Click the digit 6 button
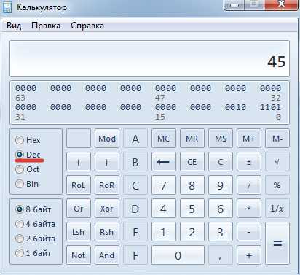This screenshot has width=300, height=275. click(221, 209)
